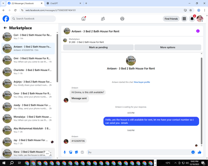Click the conversation list scrollbar
This screenshot has width=208, height=166.
coord(57,58)
